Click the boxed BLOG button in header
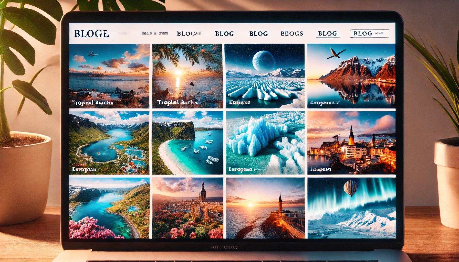 tap(370, 34)
